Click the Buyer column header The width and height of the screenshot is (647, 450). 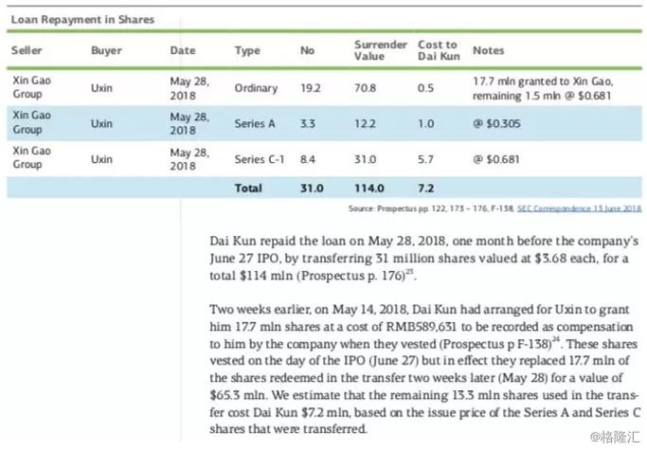(106, 50)
